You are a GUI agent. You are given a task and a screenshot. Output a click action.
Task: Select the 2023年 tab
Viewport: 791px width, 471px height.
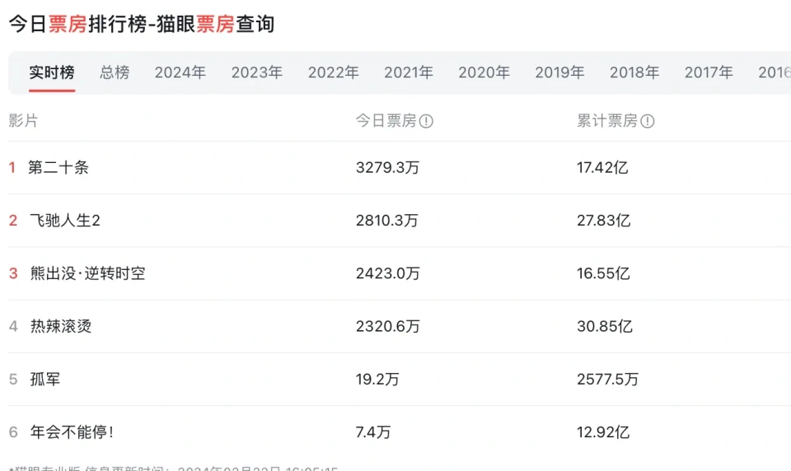tap(257, 72)
